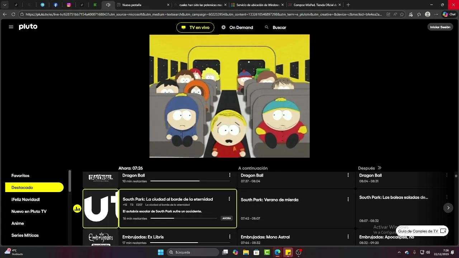The image size is (459, 258).
Task: Switch to Servicio de ubicación de Windows tab
Action: 257,5
